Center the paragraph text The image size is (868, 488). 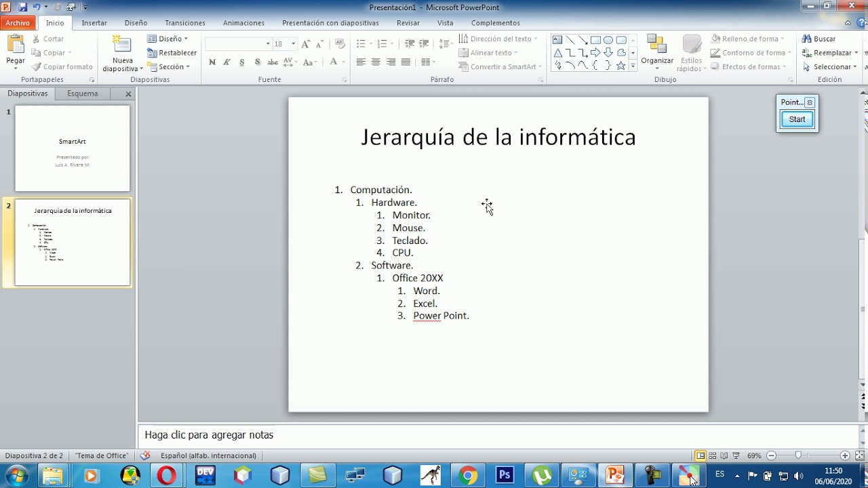point(376,62)
